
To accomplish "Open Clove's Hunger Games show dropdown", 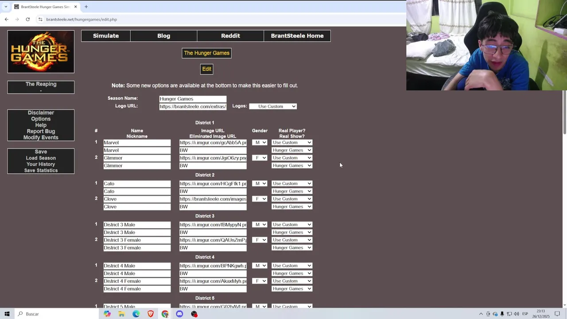I will point(292,207).
